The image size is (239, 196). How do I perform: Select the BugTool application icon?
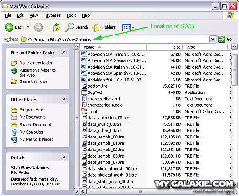[84, 92]
